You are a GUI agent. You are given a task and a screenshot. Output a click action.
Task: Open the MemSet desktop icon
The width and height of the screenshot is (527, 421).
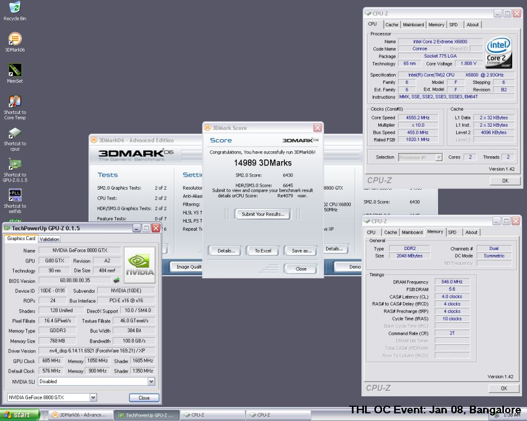pyautogui.click(x=15, y=71)
